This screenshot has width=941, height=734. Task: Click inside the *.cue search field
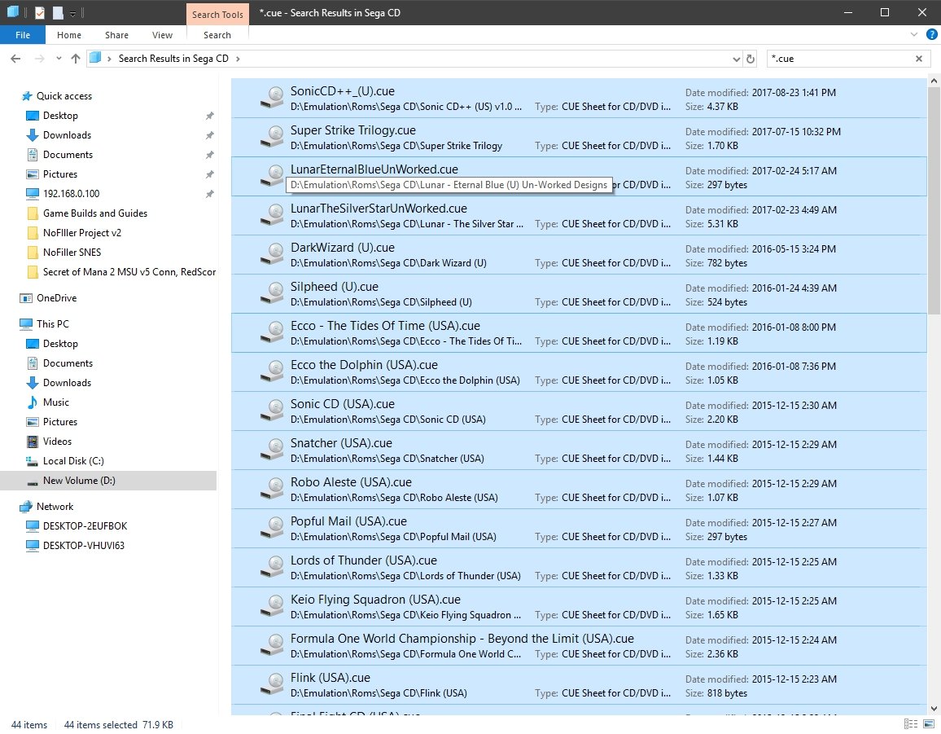pyautogui.click(x=840, y=59)
